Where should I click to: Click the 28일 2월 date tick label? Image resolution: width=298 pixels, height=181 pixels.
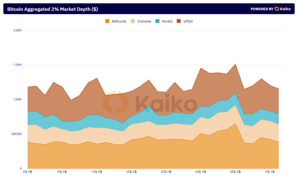[235, 171]
